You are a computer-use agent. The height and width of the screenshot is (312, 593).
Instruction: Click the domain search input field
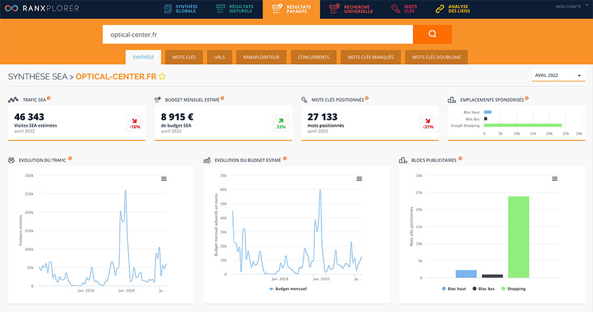click(257, 34)
